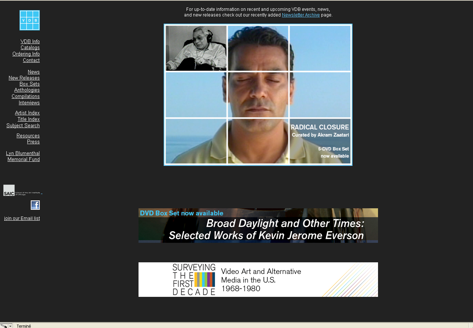Screen dimensions: 473x328
Task: Open the Artist Index
Action: (27, 113)
